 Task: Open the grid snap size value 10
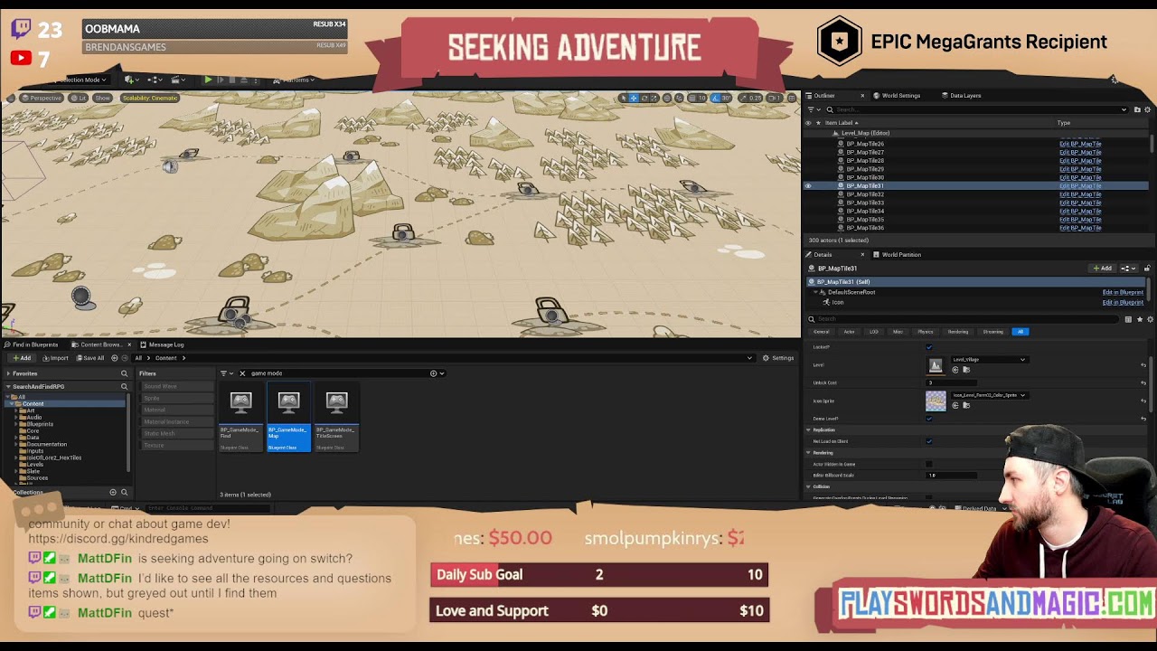(701, 98)
